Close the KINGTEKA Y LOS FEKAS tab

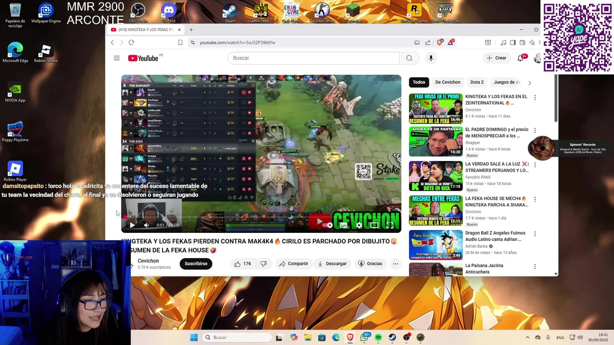[179, 30]
